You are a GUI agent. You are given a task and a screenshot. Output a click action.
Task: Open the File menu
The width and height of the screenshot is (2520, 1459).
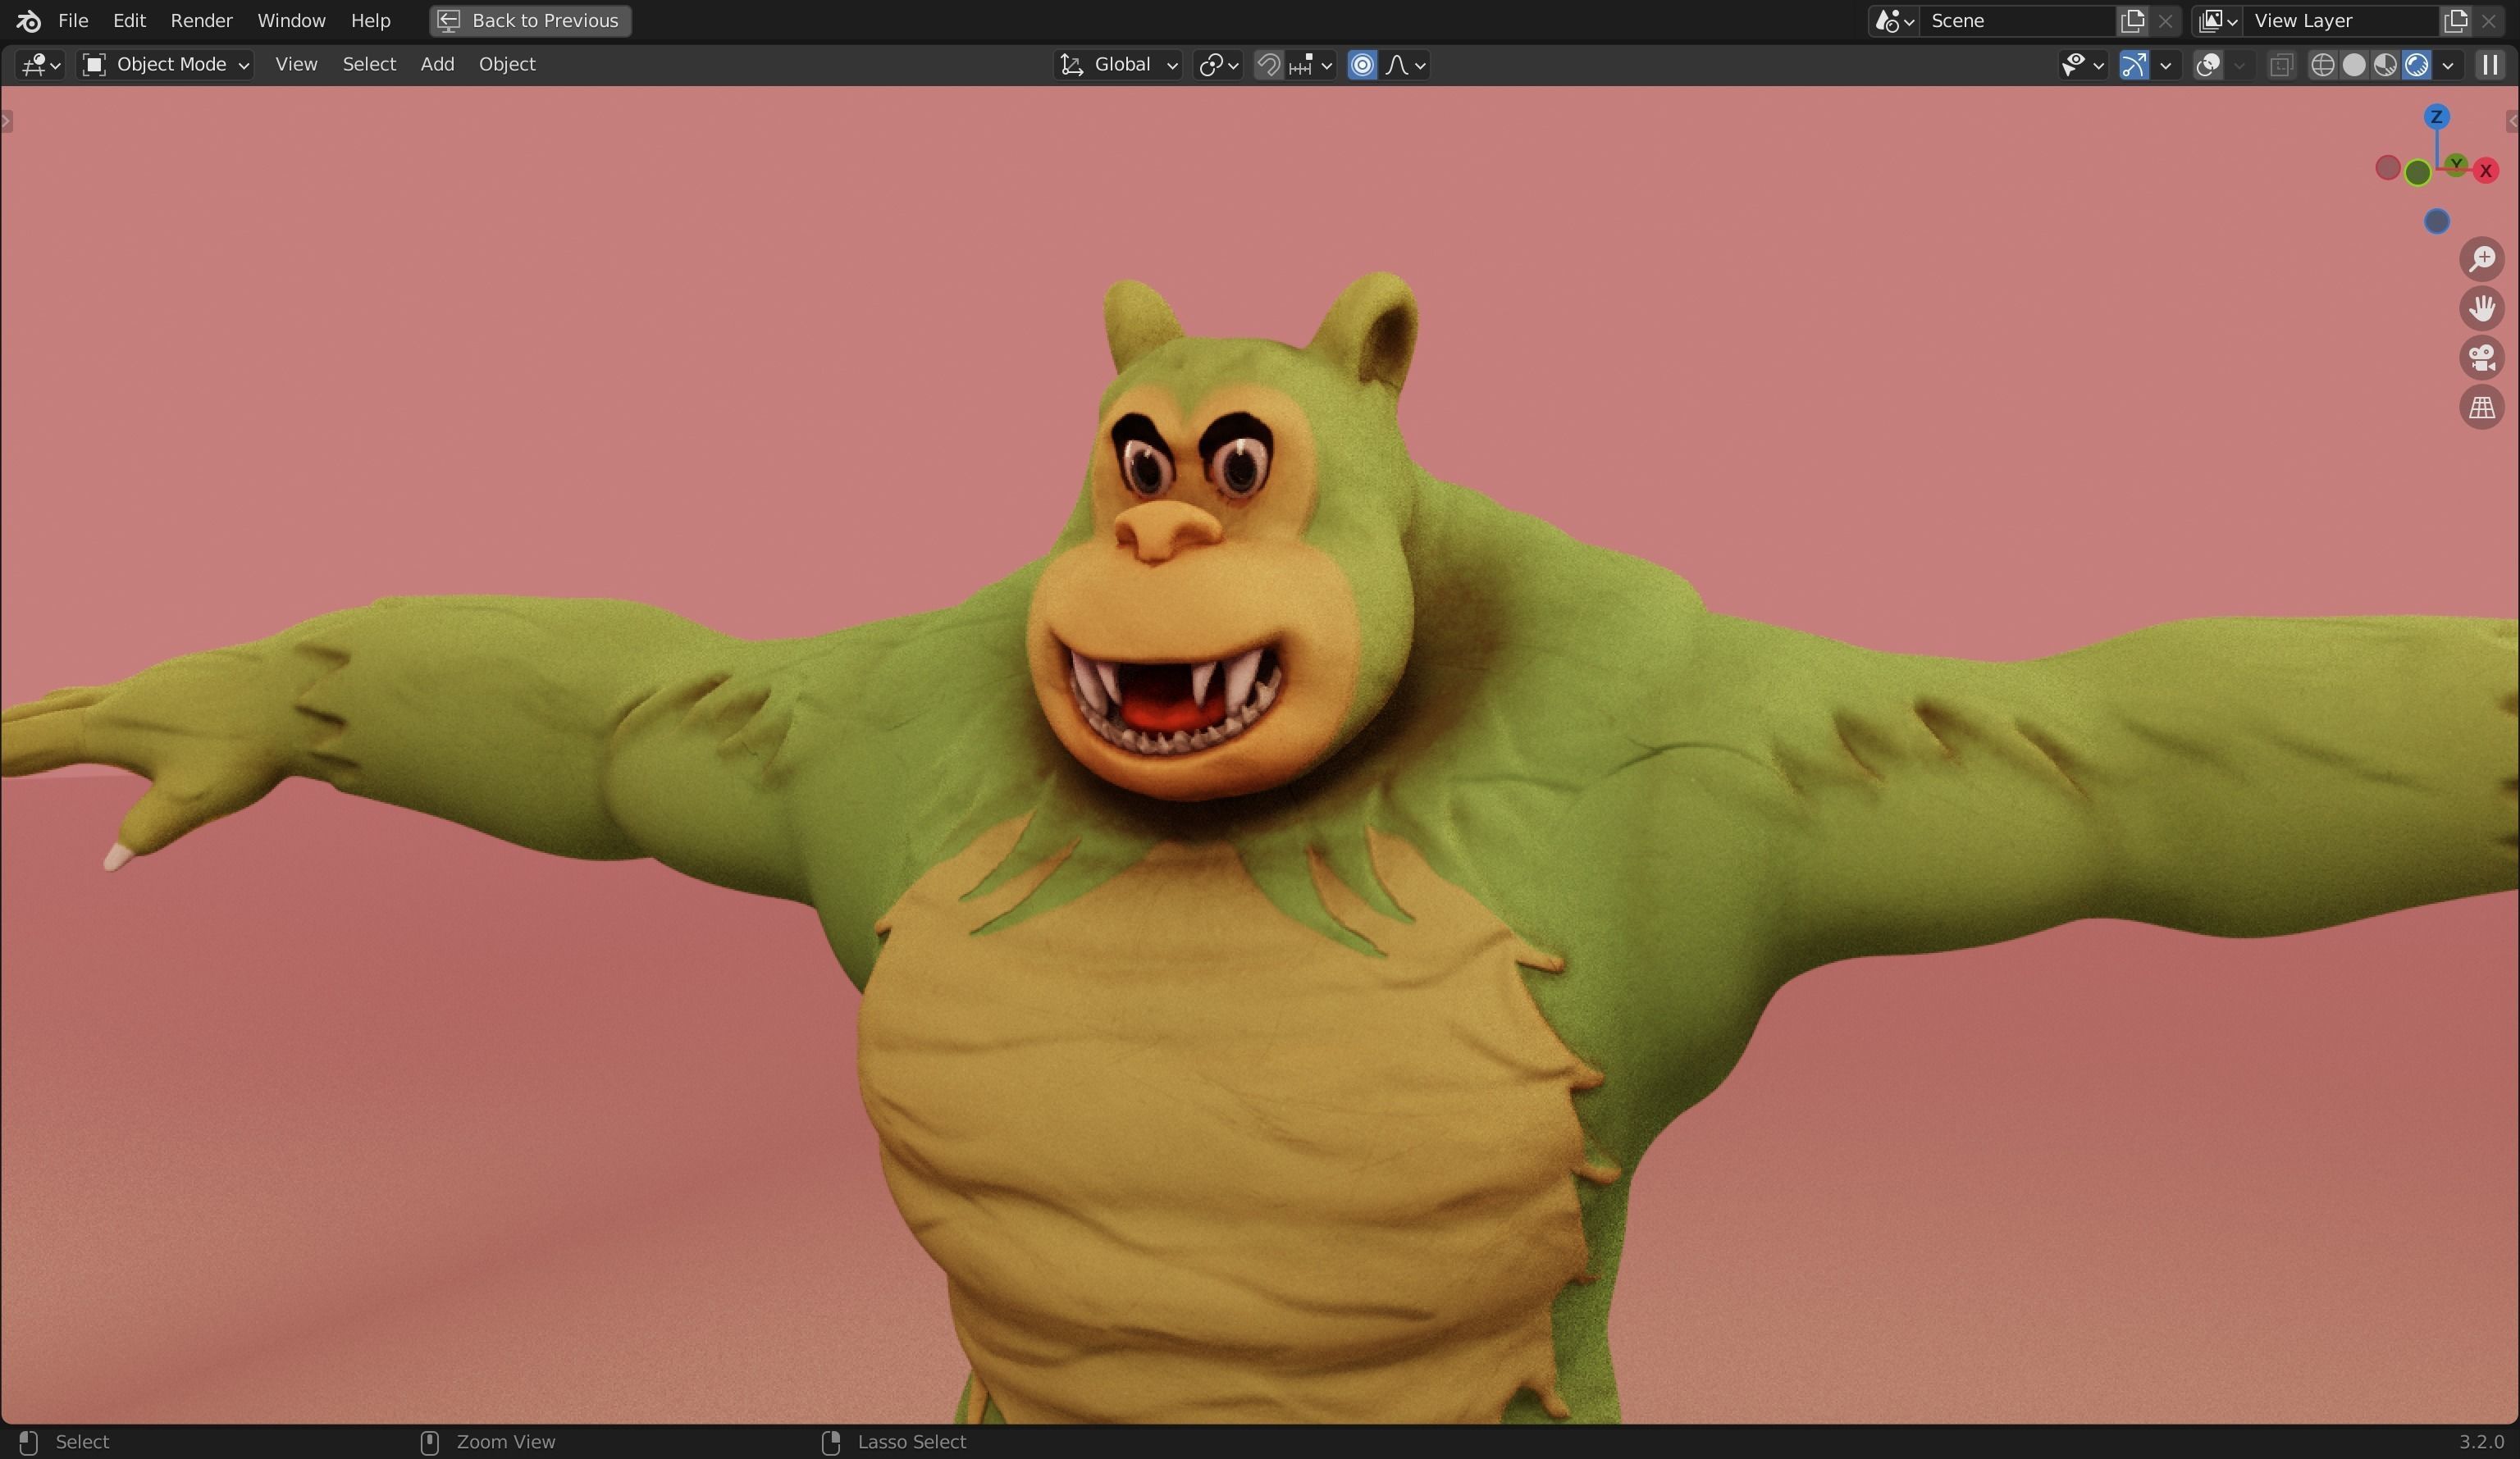click(73, 20)
